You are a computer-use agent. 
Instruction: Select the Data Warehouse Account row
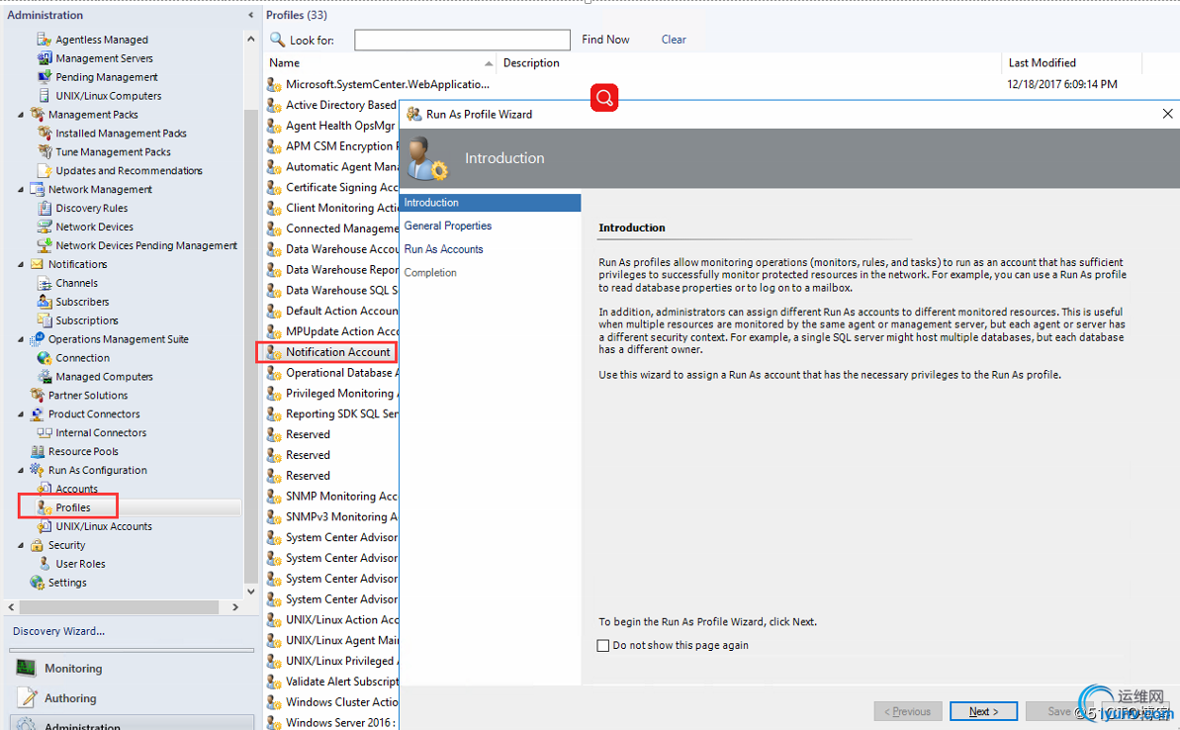pos(332,248)
